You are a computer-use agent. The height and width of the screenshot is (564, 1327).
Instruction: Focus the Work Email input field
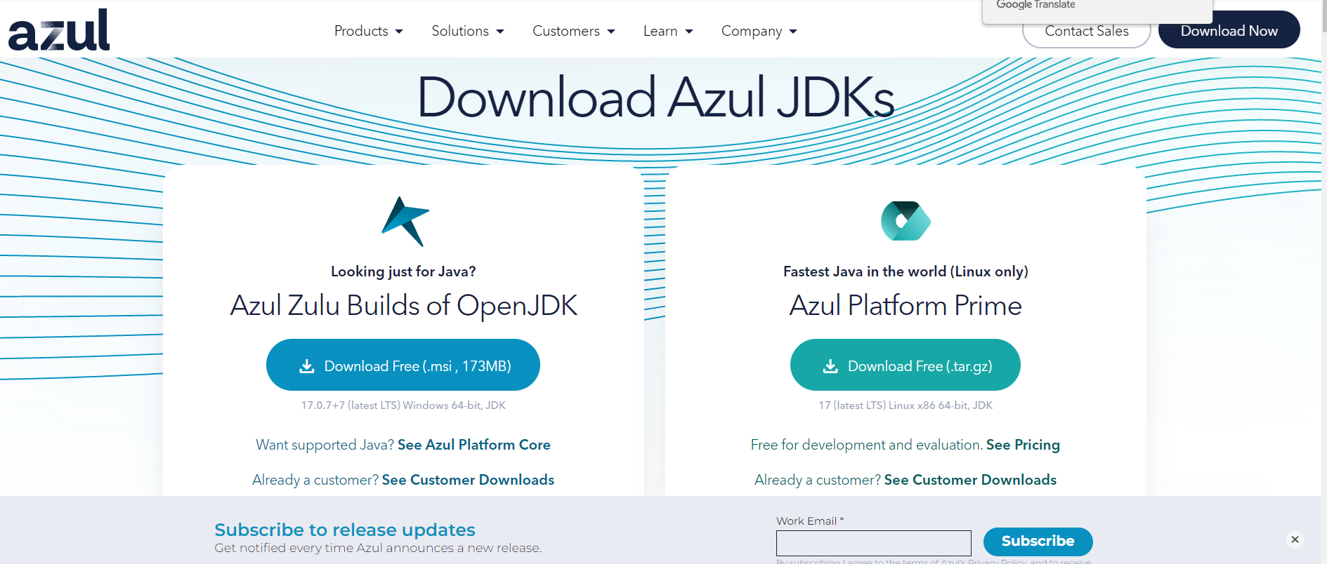873,543
